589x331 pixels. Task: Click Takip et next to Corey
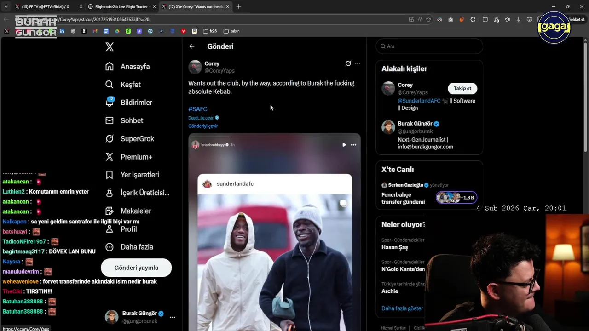click(462, 88)
